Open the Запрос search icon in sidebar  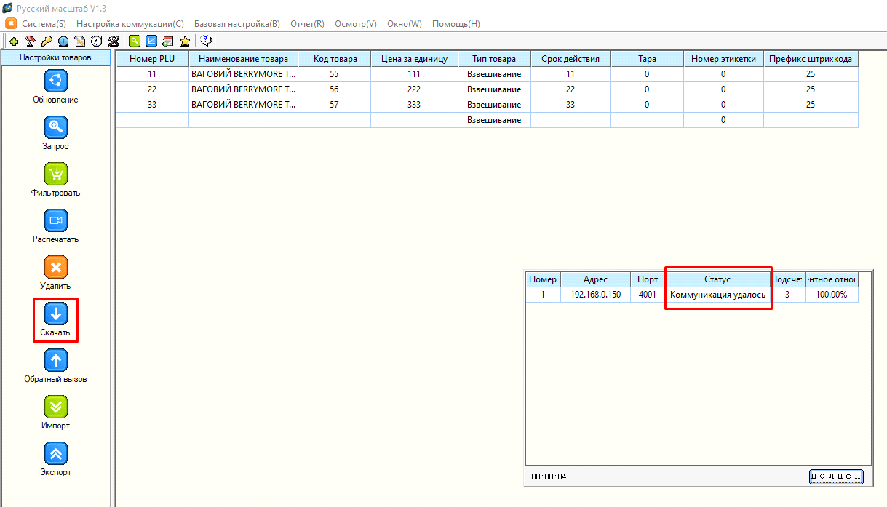[x=56, y=127]
